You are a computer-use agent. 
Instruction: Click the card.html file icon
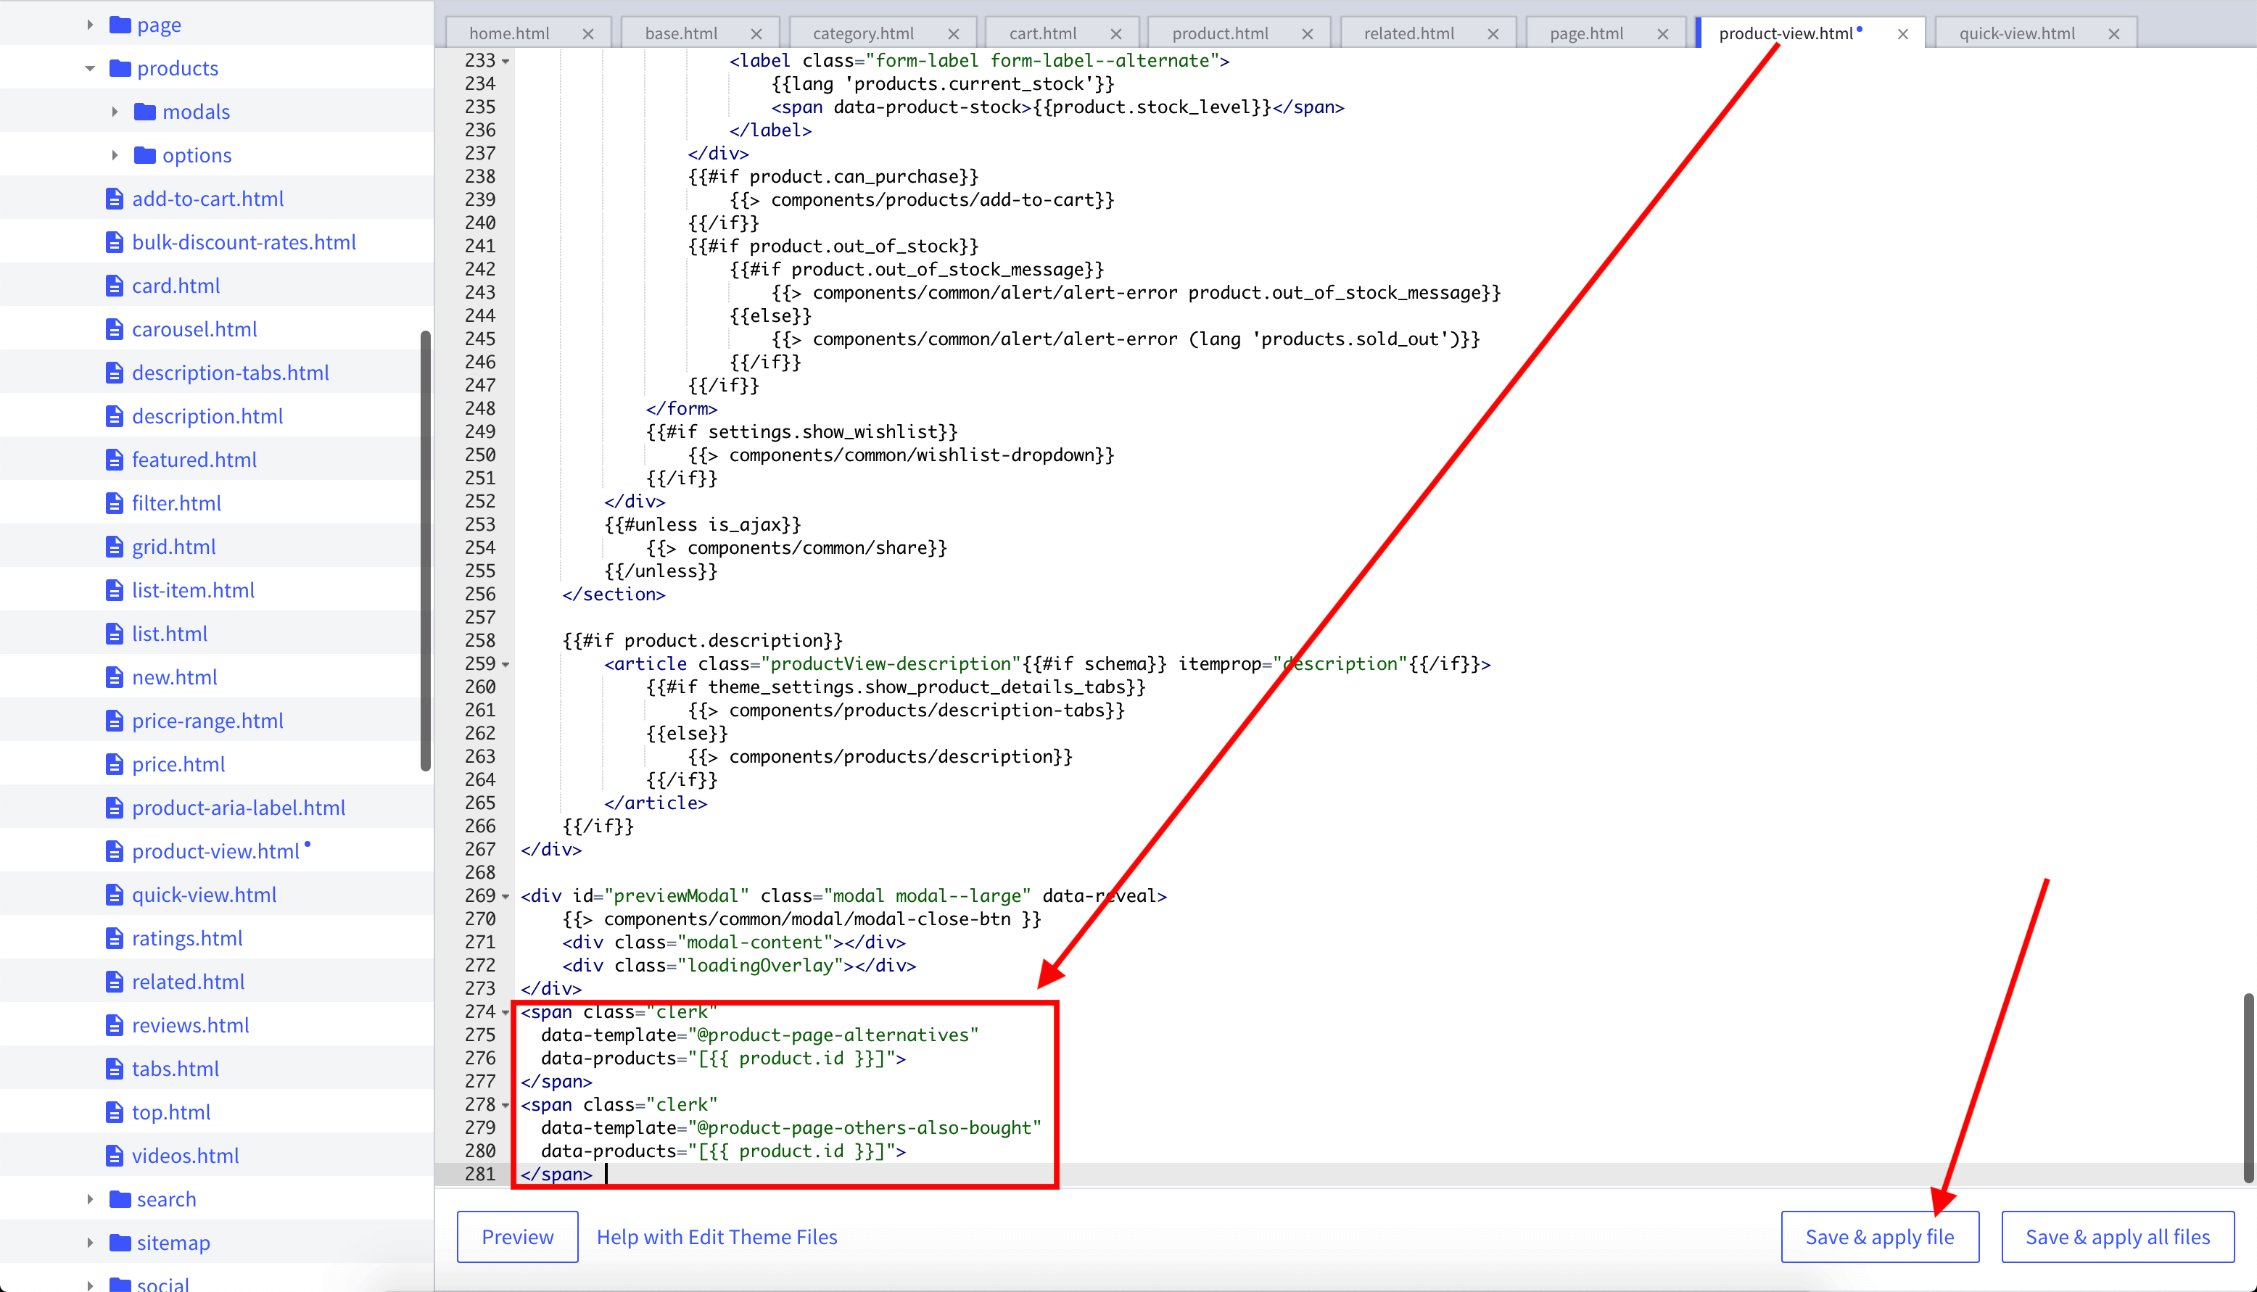pos(114,286)
